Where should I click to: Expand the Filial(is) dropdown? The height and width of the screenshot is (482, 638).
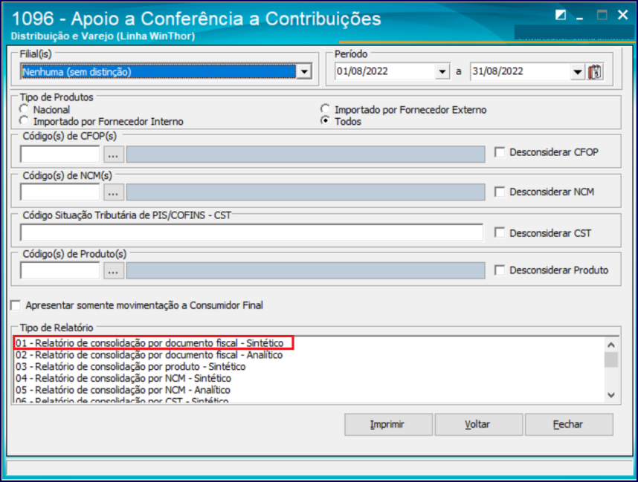point(304,72)
